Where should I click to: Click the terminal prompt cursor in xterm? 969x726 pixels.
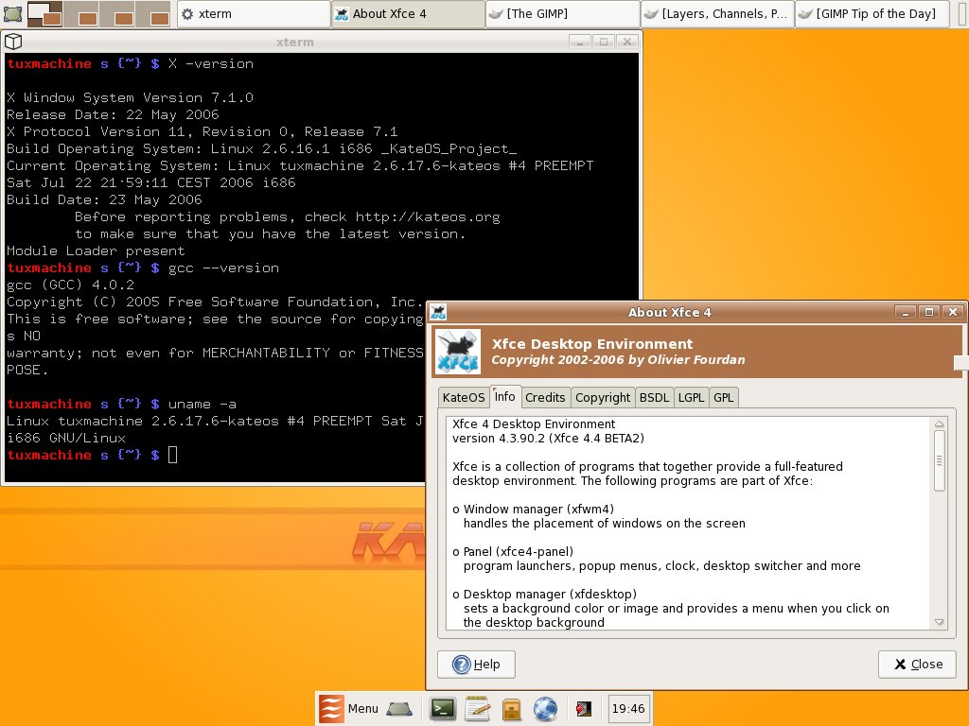coord(172,455)
